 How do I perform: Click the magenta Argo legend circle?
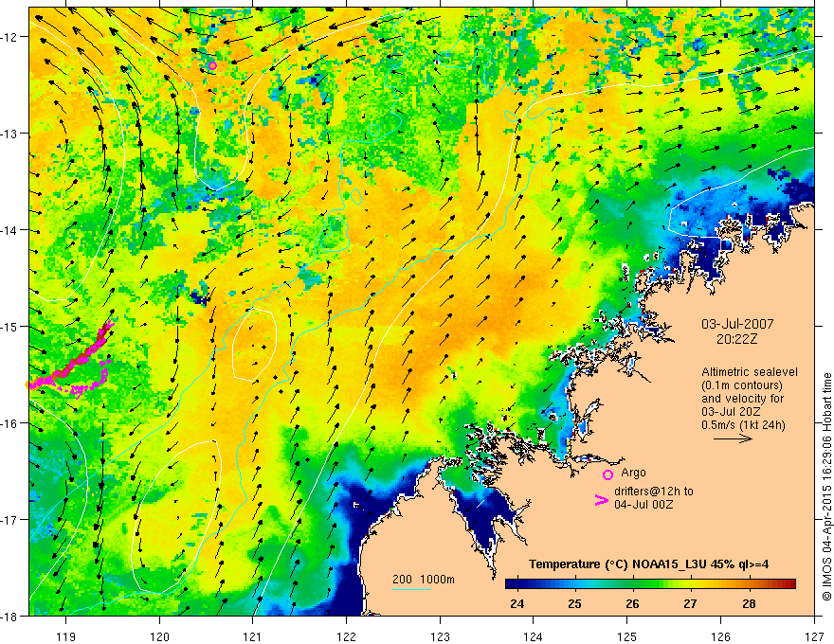point(607,474)
